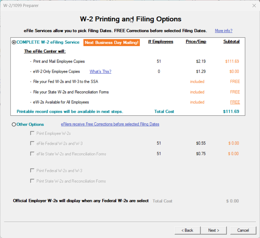This screenshot has height=238, width=260.
Task: Click the # Employees column header
Action: tap(161, 42)
